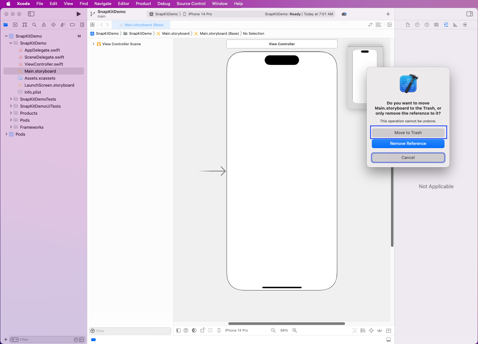
Task: Click the editor refresh arrows icon
Action: (x=370, y=25)
